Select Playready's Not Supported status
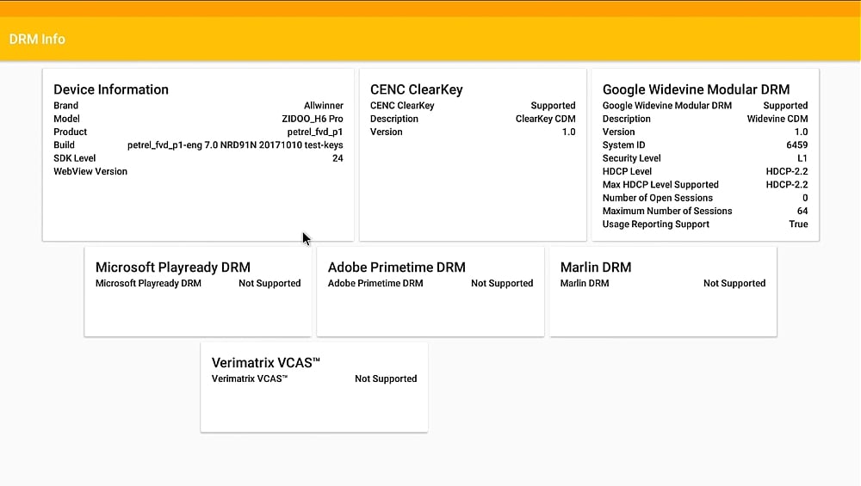The height and width of the screenshot is (486, 861). coord(269,283)
